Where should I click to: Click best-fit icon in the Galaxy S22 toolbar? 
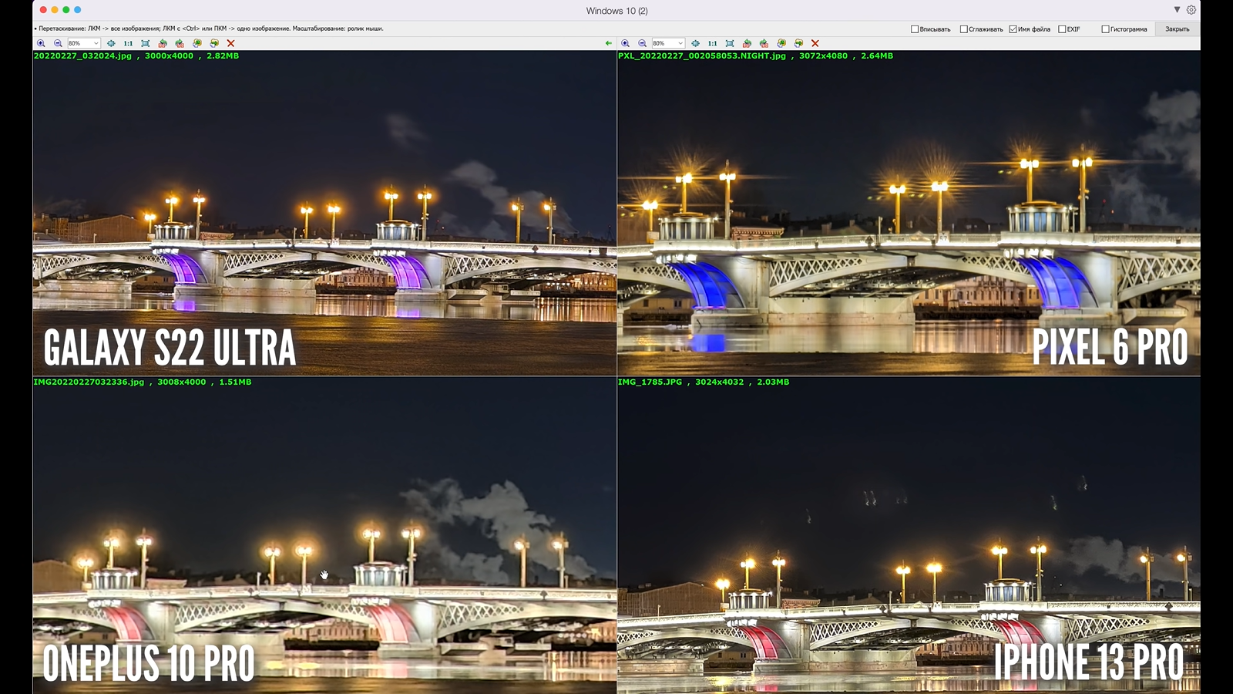pyautogui.click(x=111, y=43)
